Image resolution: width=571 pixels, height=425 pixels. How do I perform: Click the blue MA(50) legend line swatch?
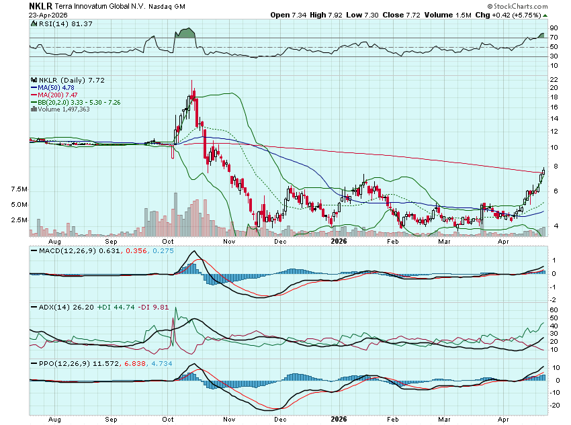pyautogui.click(x=34, y=88)
